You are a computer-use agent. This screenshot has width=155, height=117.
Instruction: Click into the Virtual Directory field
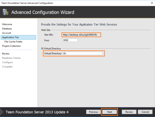click(x=83, y=53)
